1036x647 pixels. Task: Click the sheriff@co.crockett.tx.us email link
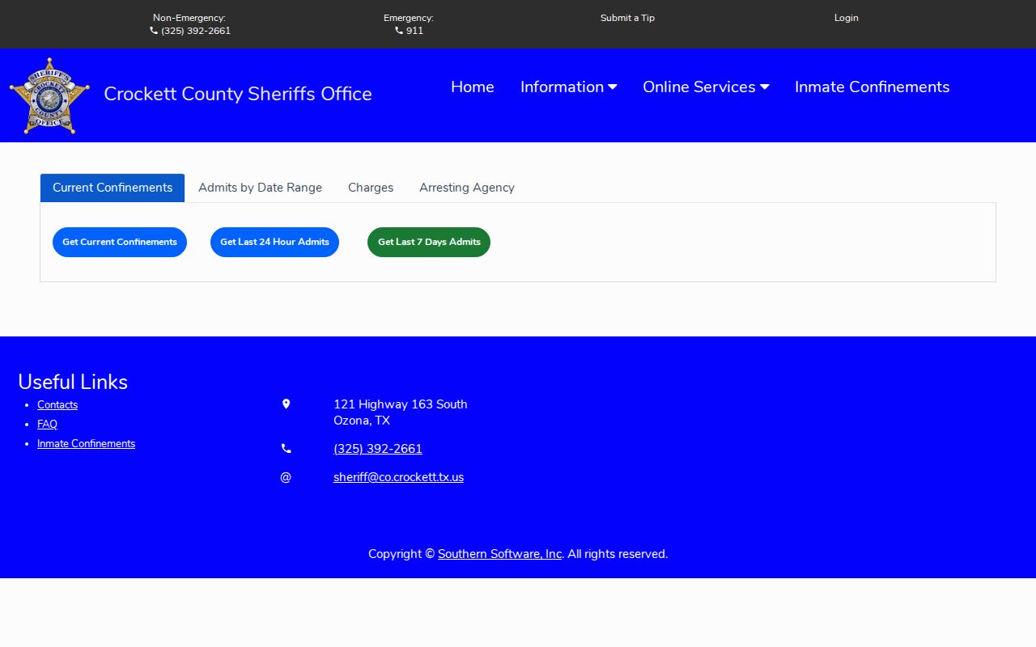(x=398, y=477)
